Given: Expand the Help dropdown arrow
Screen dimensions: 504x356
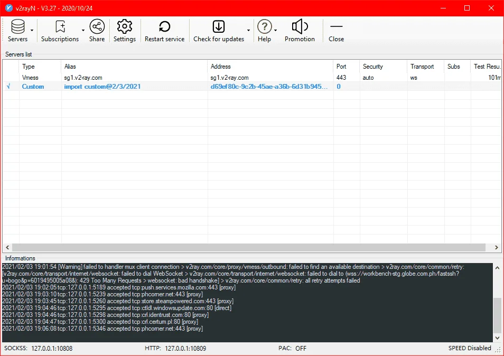Looking at the screenshot, I should (x=276, y=31).
